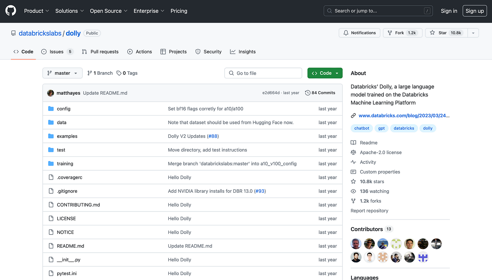Expand the star lists dropdown arrow
Screen dimensions: 492x280
click(473, 33)
